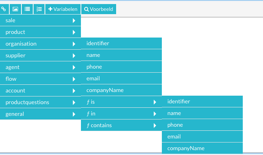Viewport: 263px width, 155px height.
Task: Expand arrow beside general
Action: coord(74,114)
